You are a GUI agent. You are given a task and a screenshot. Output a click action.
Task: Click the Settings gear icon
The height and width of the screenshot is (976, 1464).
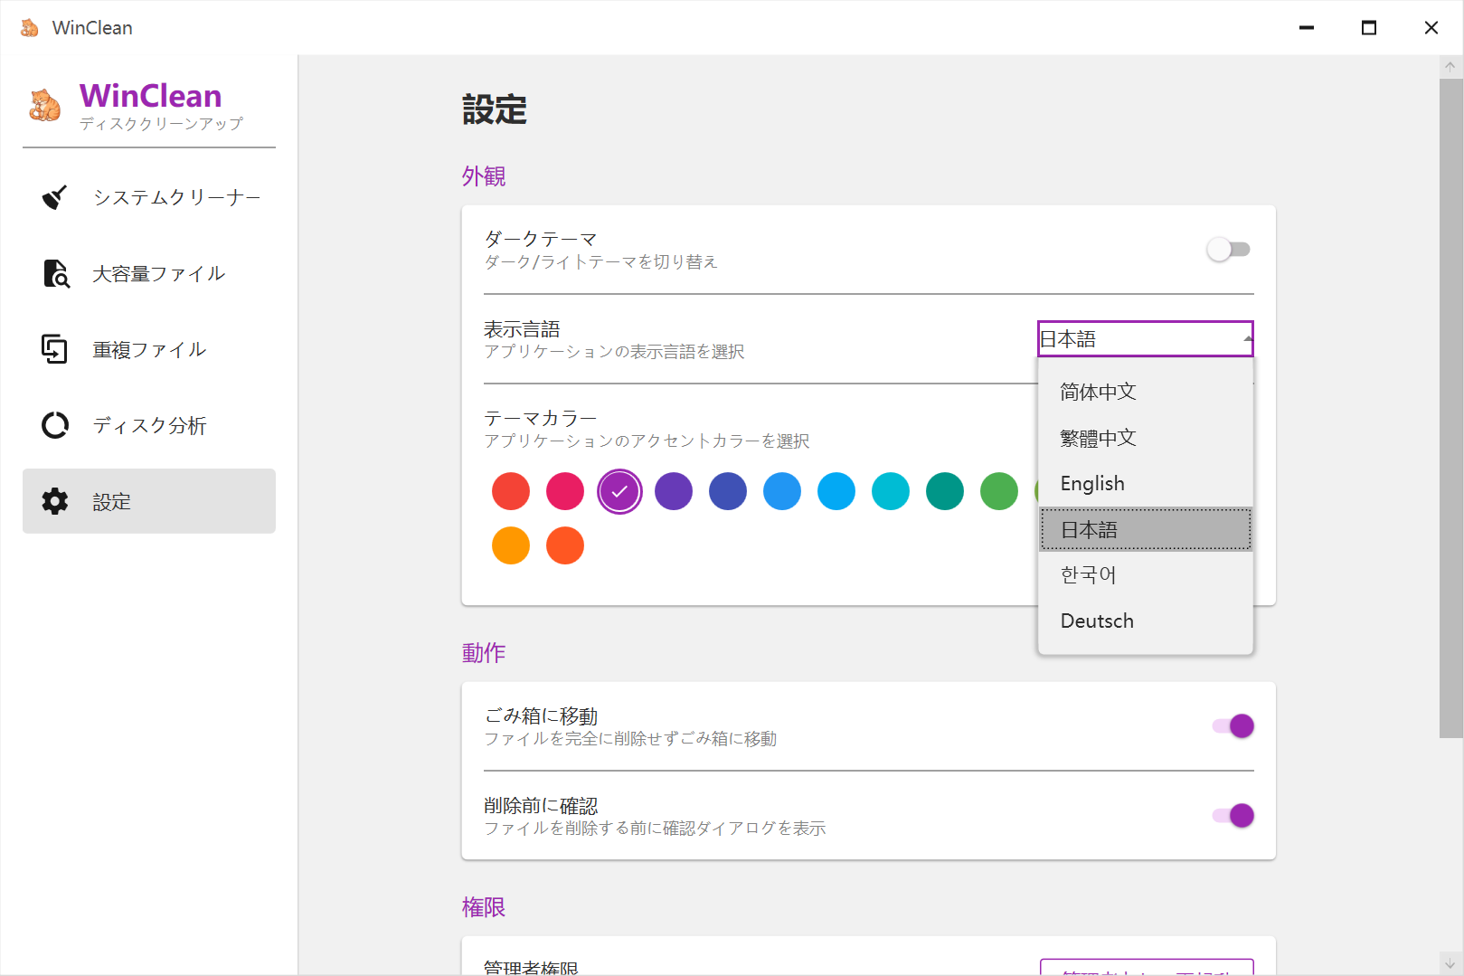(x=55, y=501)
